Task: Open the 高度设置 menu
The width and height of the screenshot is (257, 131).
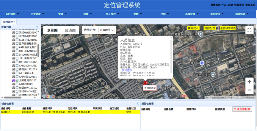Action: (x=192, y=14)
